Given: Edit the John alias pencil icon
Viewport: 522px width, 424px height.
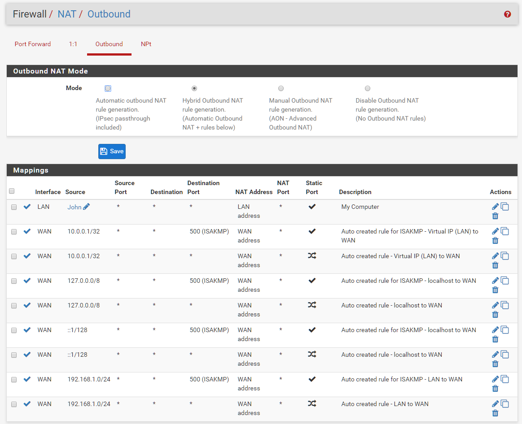Looking at the screenshot, I should 86,207.
